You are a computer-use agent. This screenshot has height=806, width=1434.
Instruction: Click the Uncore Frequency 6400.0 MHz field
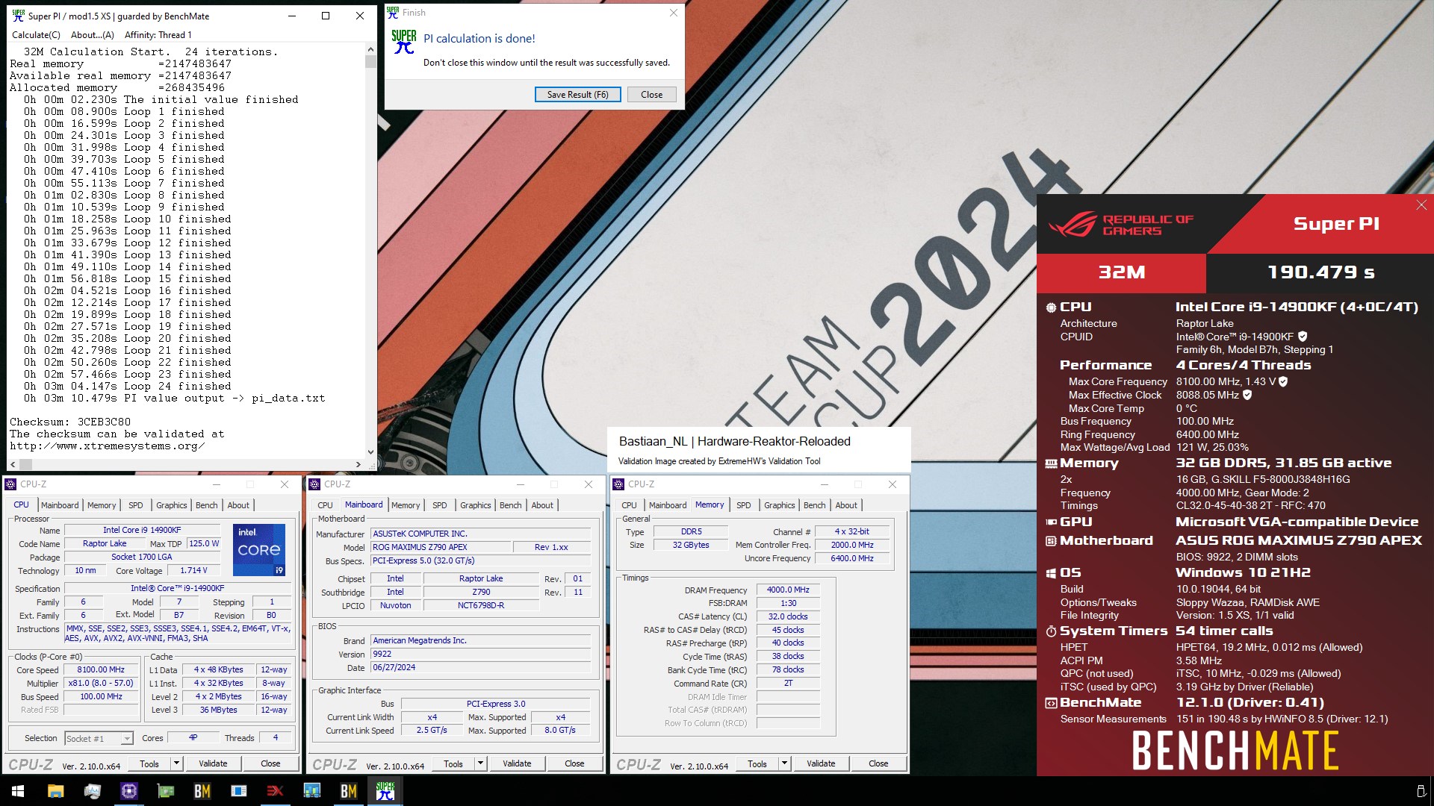click(852, 559)
